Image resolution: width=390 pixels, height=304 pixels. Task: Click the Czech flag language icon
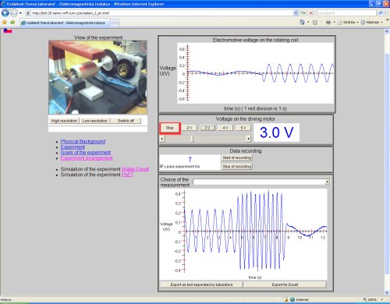8,31
